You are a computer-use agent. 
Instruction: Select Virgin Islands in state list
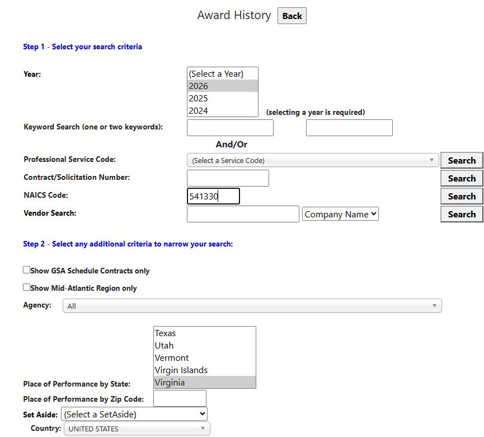pyautogui.click(x=204, y=370)
